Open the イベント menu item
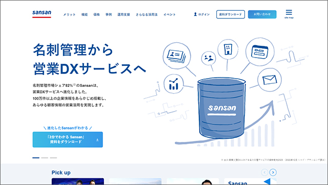The width and height of the screenshot is (328, 185). [170, 14]
